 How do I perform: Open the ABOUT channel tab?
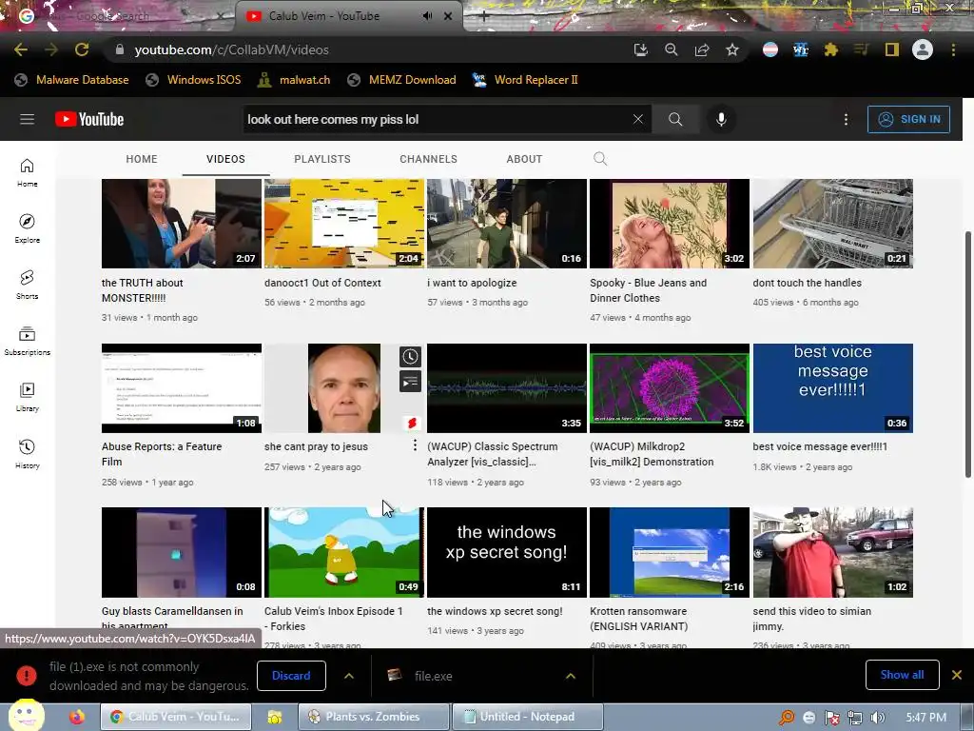pos(524,159)
